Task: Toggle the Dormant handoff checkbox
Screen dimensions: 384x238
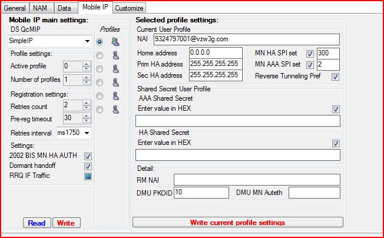Action: click(88, 166)
